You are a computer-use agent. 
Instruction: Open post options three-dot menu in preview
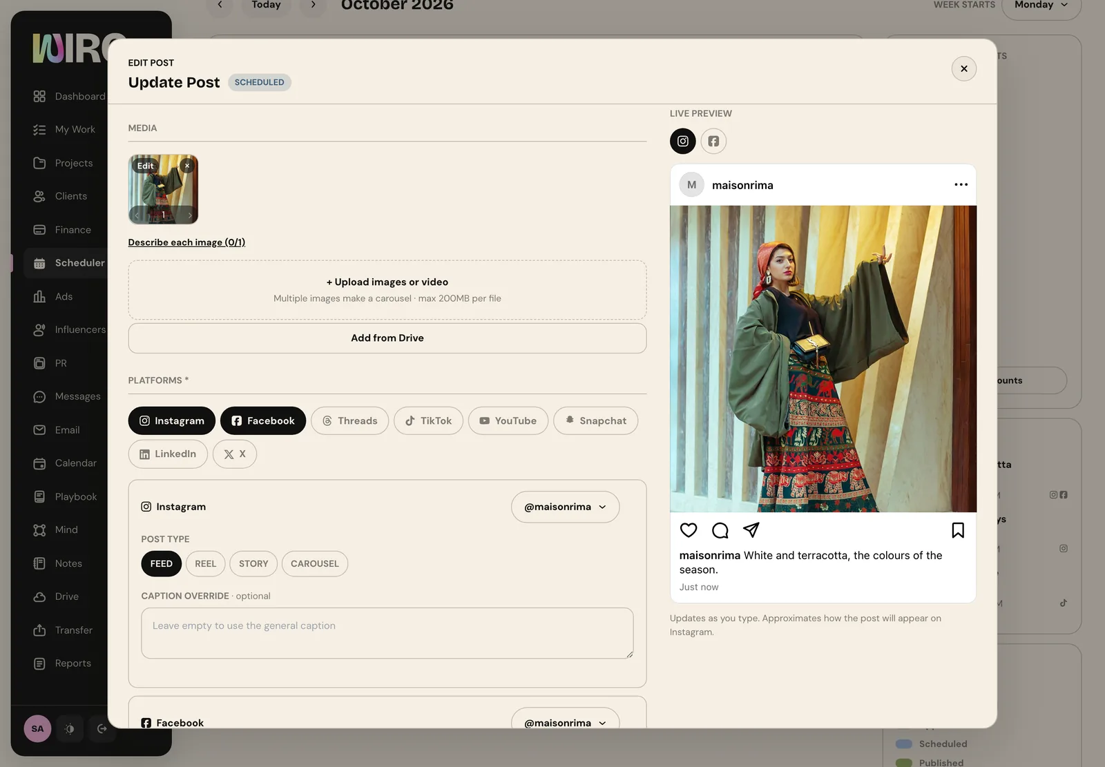(961, 184)
